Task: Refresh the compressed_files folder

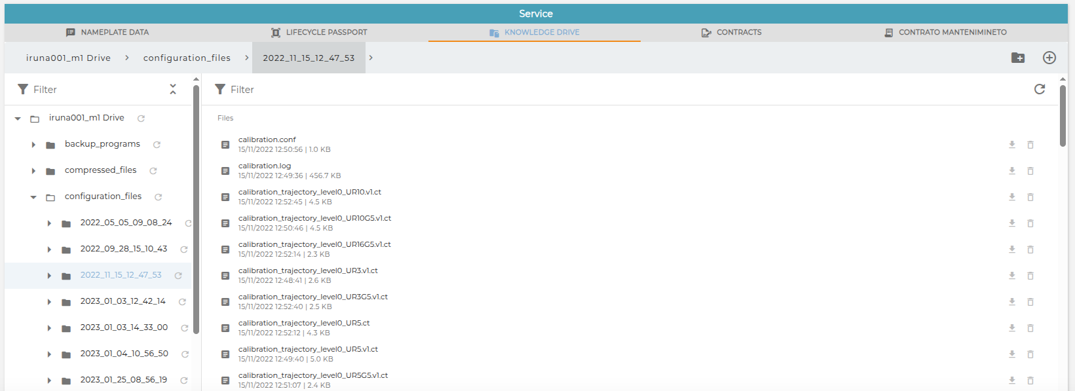Action: [153, 171]
